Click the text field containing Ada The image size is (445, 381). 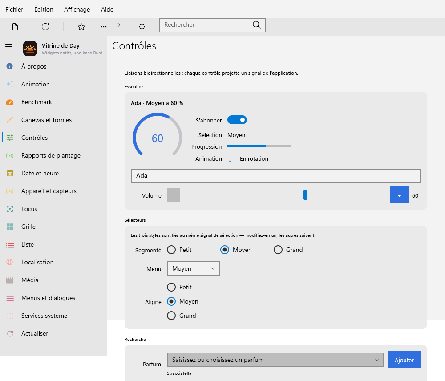(275, 176)
